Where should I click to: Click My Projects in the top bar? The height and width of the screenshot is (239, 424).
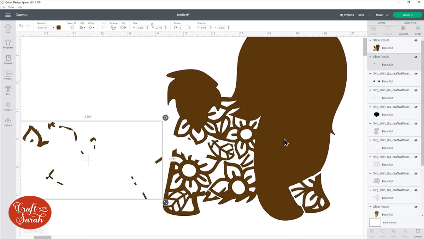coord(347,15)
